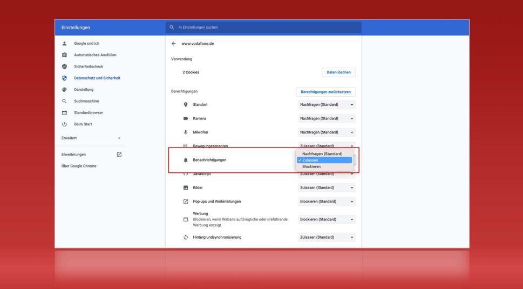The height and width of the screenshot is (289, 523).
Task: Click the image icon for Bilder
Action: [x=186, y=188]
